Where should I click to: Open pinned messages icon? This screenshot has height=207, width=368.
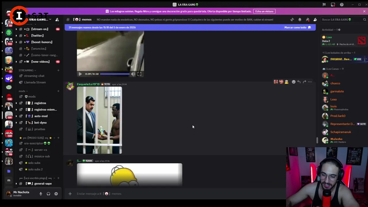click(x=308, y=20)
